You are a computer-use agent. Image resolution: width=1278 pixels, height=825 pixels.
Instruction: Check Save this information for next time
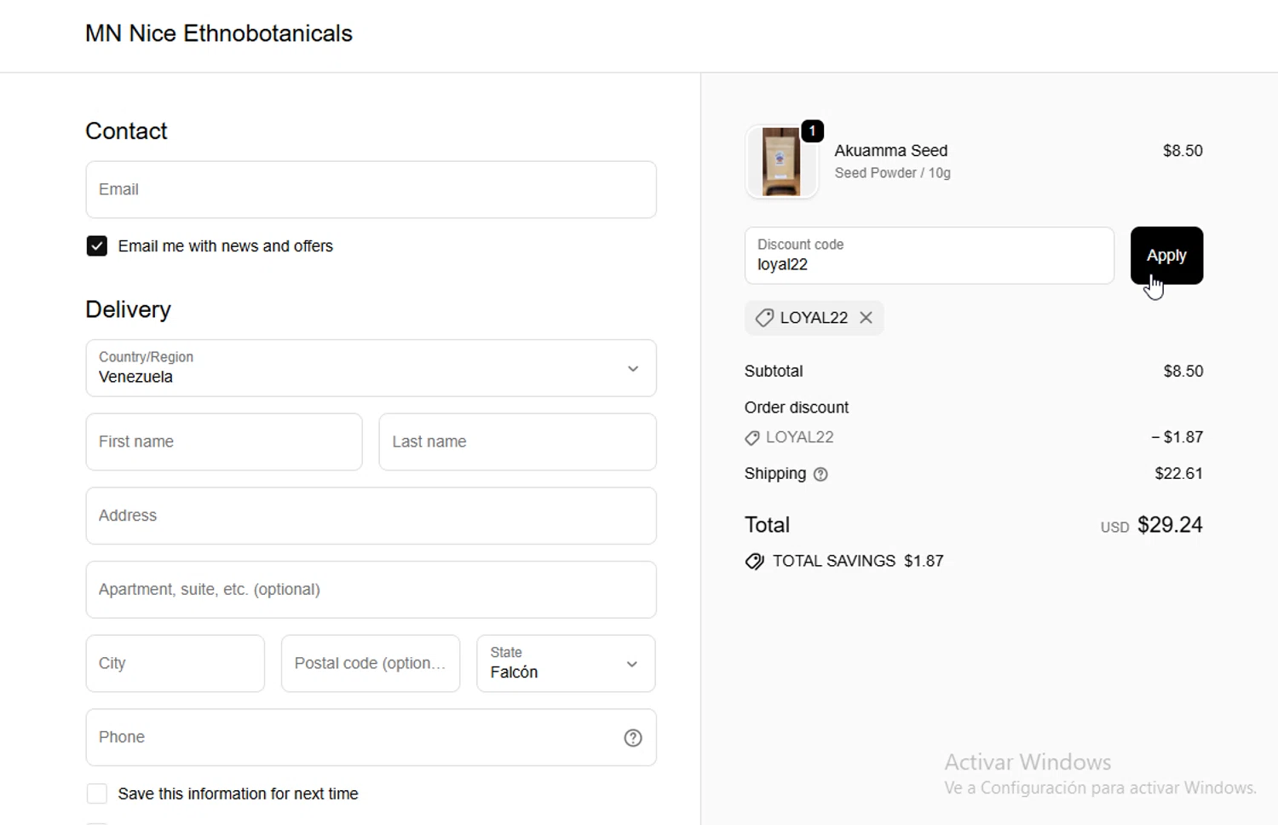[x=97, y=794]
